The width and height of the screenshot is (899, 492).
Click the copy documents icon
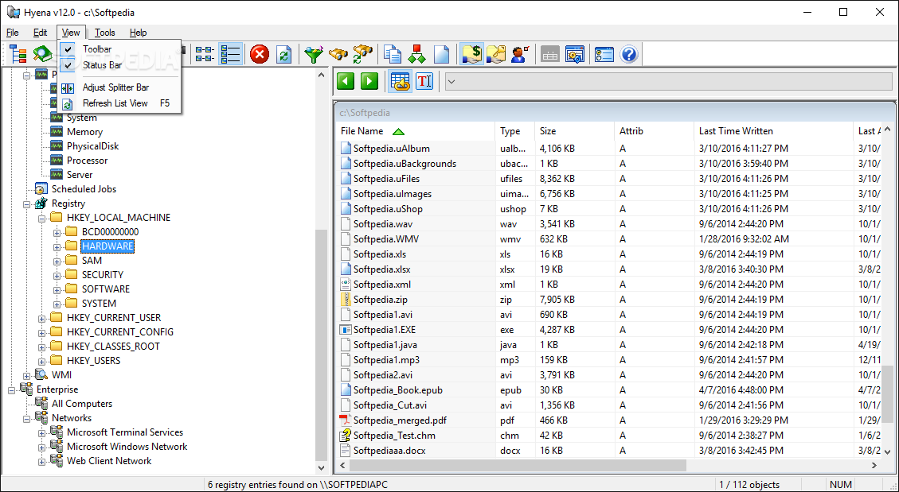pos(393,54)
